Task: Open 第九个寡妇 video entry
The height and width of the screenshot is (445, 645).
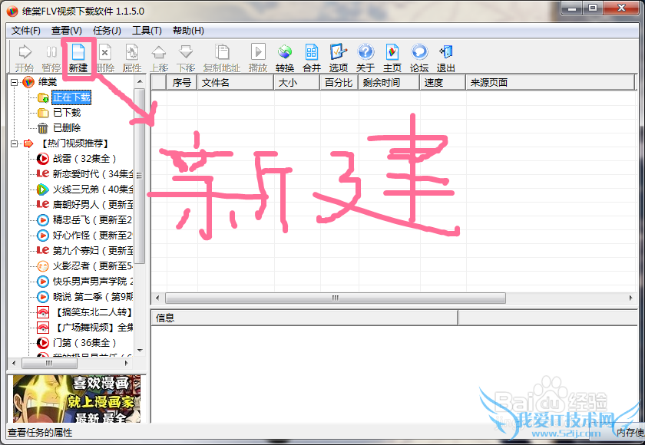Action: tap(93, 251)
